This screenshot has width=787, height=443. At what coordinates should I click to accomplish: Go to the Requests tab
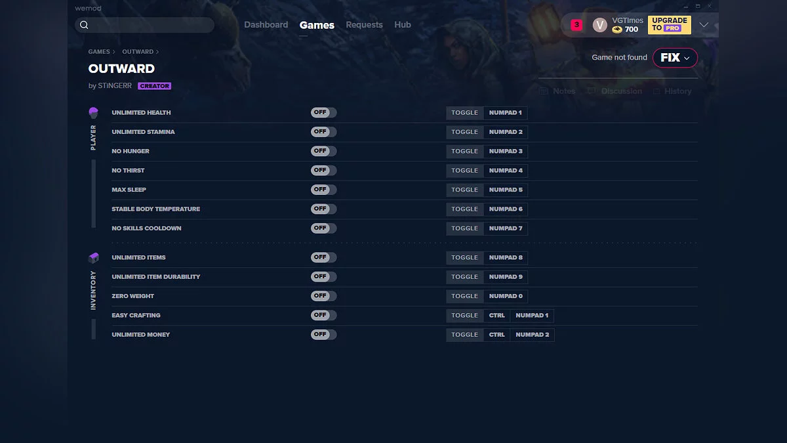pyautogui.click(x=364, y=25)
